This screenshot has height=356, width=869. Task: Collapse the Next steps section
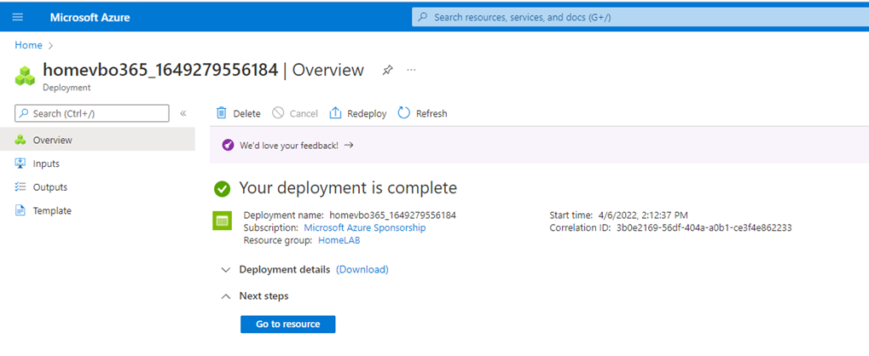coord(225,296)
